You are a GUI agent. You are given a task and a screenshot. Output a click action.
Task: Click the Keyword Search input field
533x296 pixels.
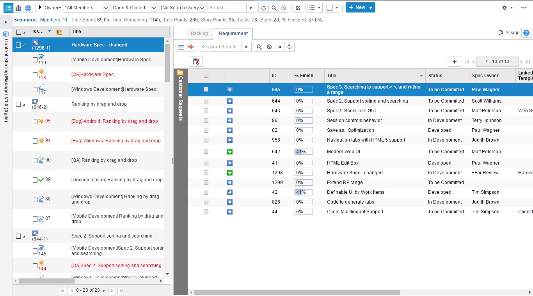click(220, 47)
